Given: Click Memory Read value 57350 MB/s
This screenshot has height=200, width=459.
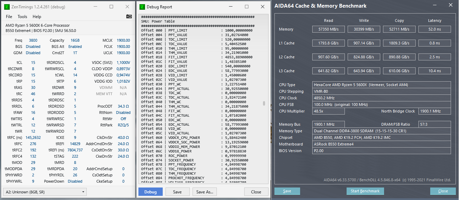Looking at the screenshot, I should coord(329,29).
